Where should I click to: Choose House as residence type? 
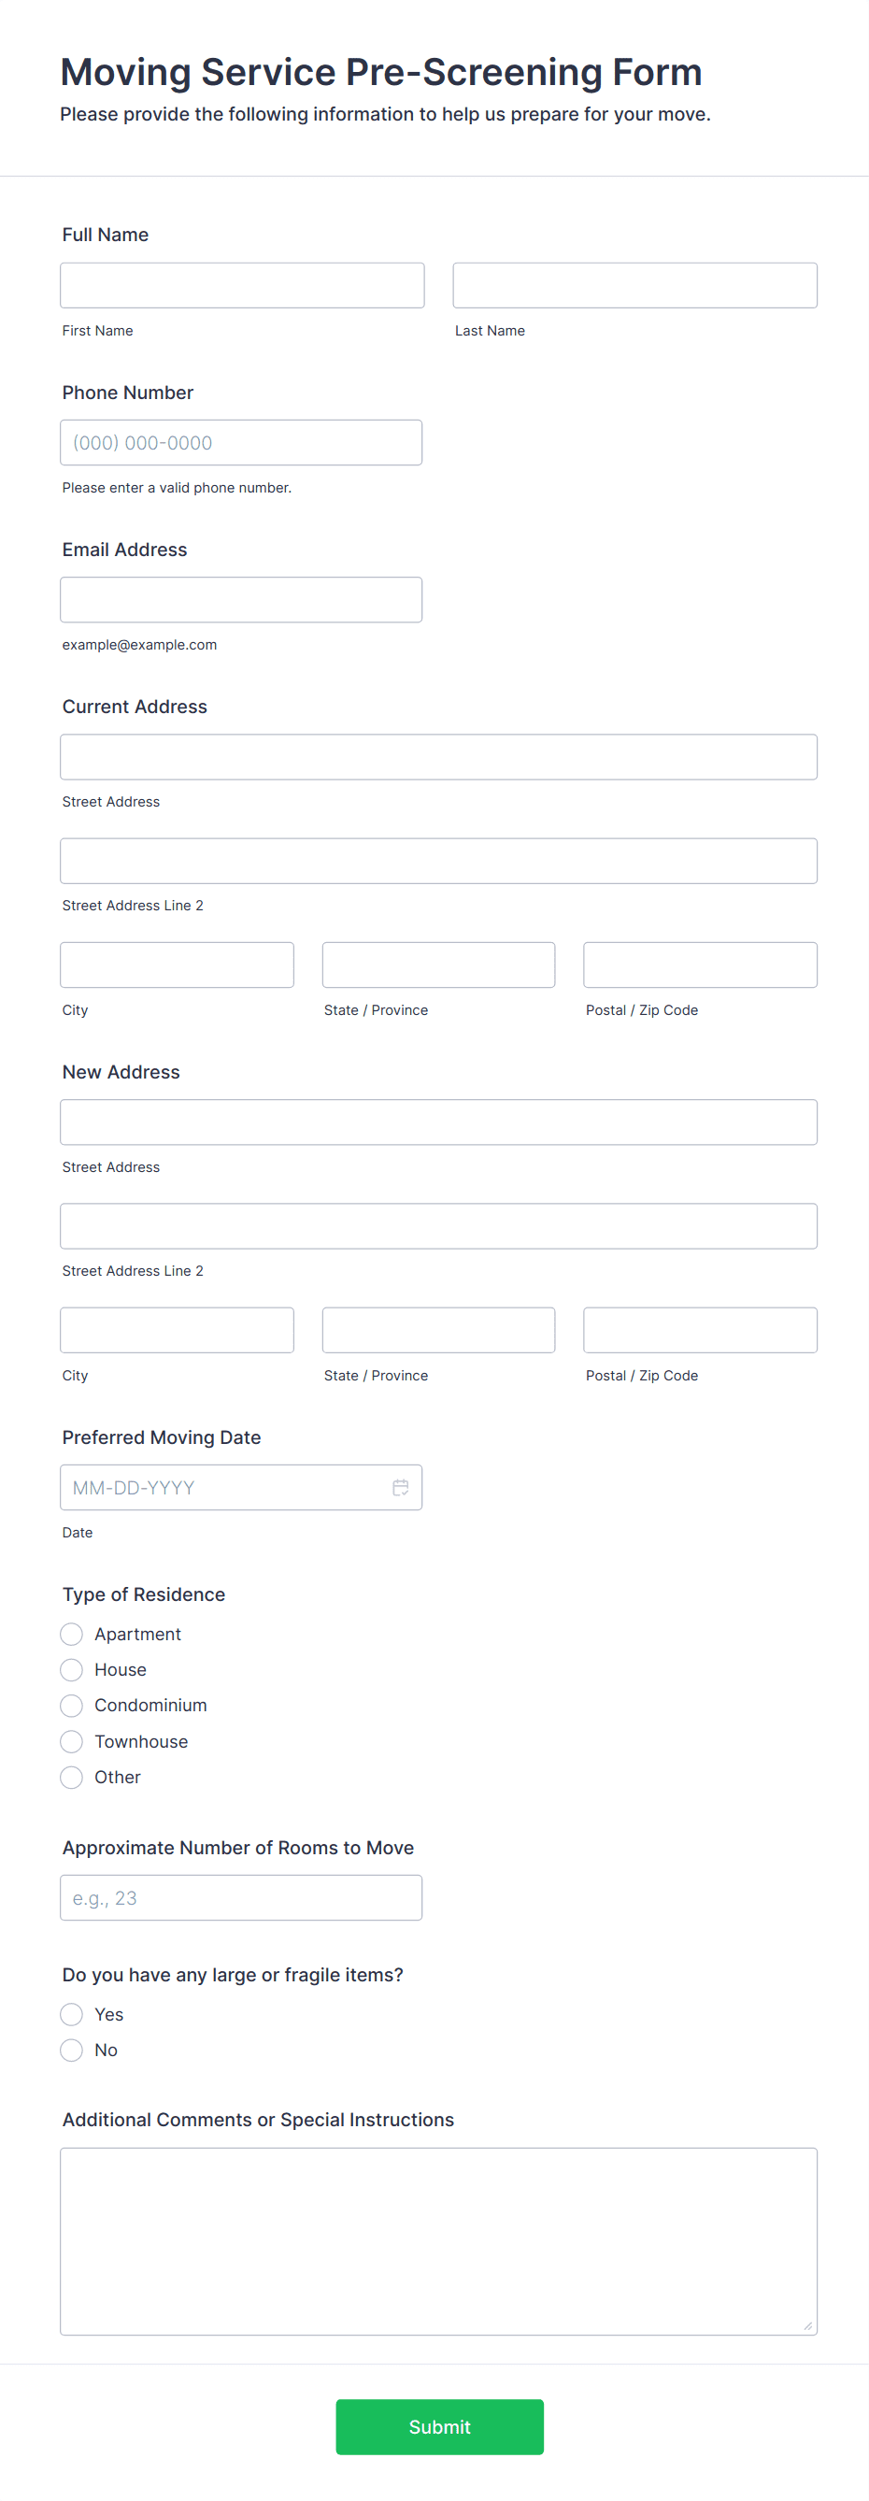tap(72, 1670)
